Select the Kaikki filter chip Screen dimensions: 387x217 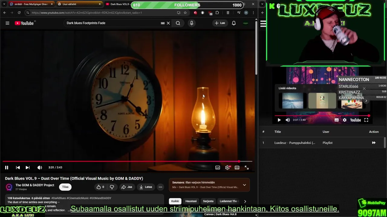[x=175, y=201]
